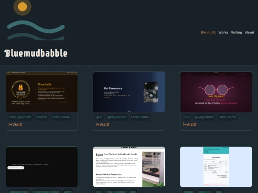Select the position tag
The height and width of the screenshot is (193, 258).
click(205, 192)
